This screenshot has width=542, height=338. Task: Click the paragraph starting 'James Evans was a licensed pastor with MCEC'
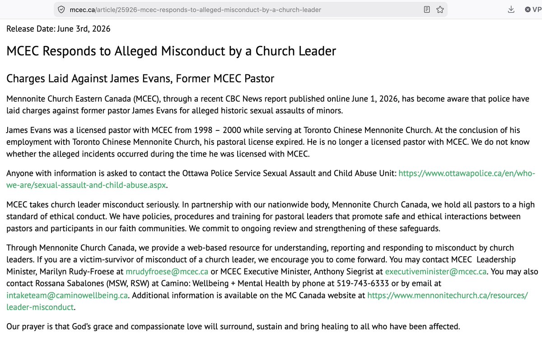tap(268, 142)
